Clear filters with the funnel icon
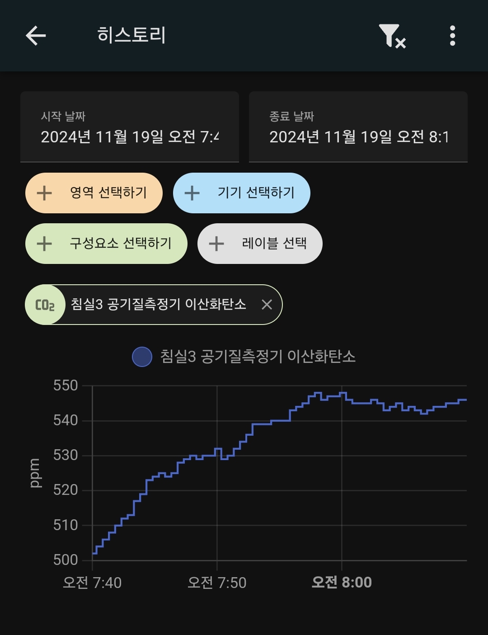 (x=392, y=36)
